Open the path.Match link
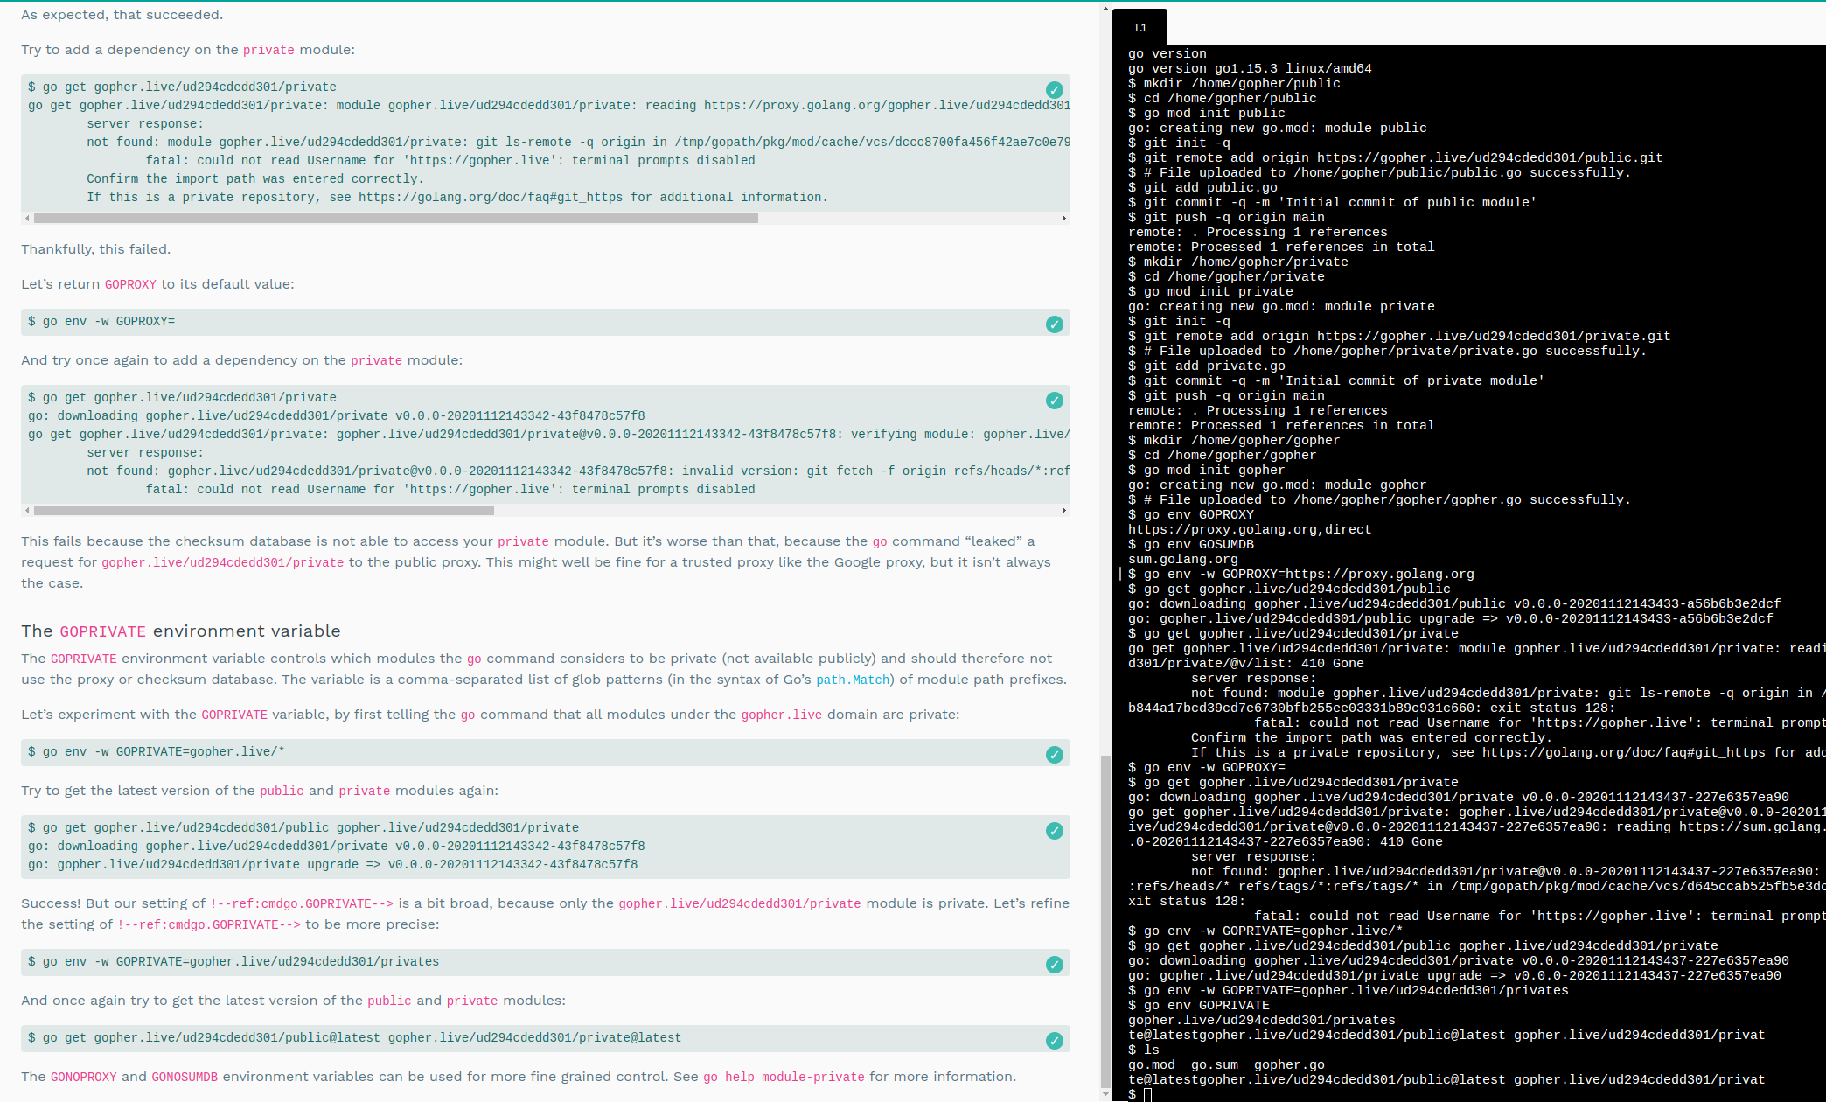This screenshot has height=1102, width=1826. (x=853, y=680)
